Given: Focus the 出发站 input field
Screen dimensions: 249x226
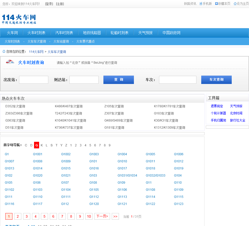Looking at the screenshot, I should [34, 80].
